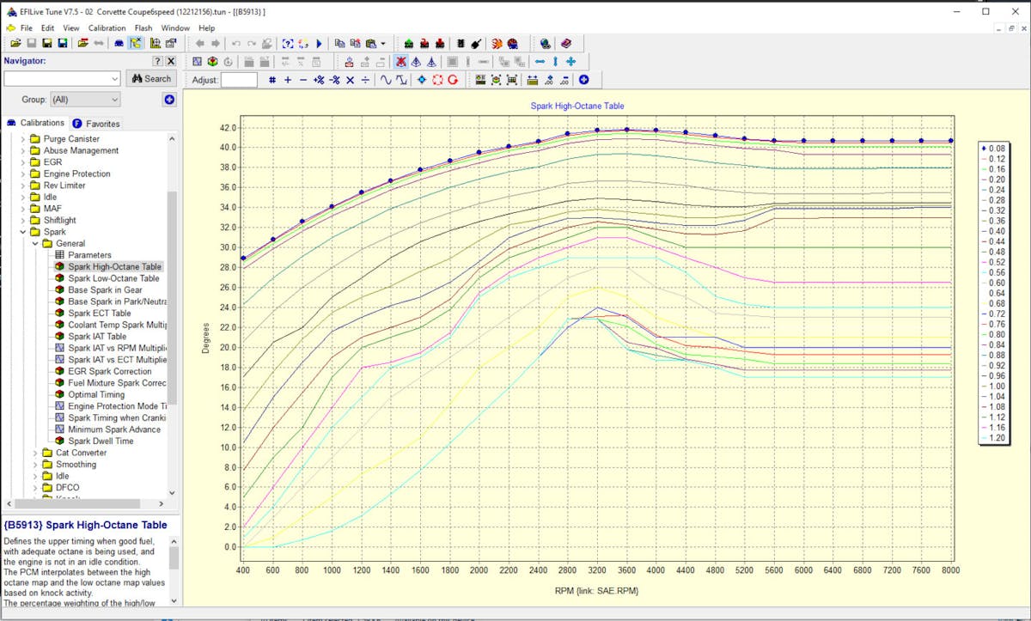The height and width of the screenshot is (621, 1031).
Task: Expand the Engine Protection folder
Action: [22, 174]
